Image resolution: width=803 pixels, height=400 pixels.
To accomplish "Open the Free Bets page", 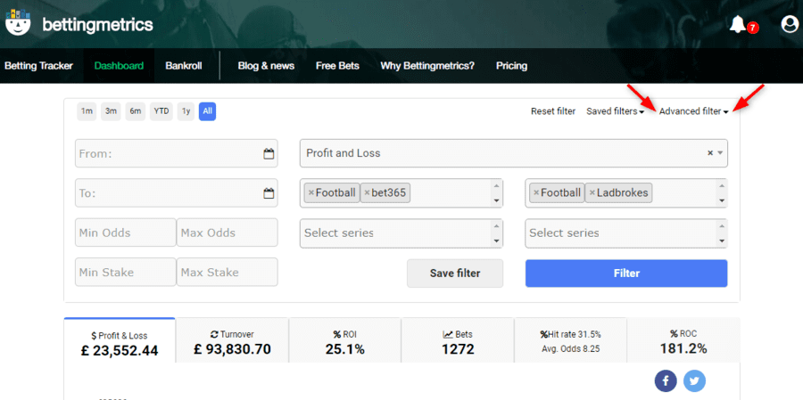I will coord(337,66).
